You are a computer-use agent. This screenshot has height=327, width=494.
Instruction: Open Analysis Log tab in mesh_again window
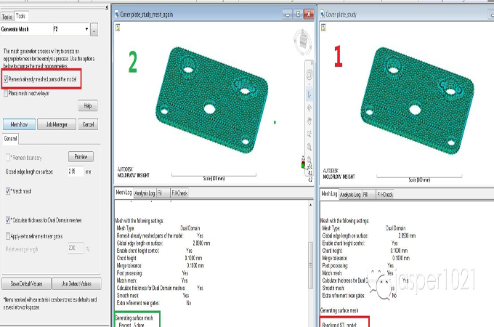(145, 193)
